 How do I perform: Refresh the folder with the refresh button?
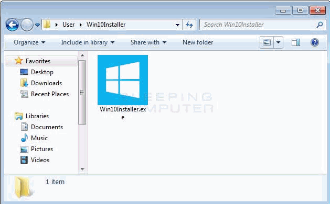[x=189, y=25]
